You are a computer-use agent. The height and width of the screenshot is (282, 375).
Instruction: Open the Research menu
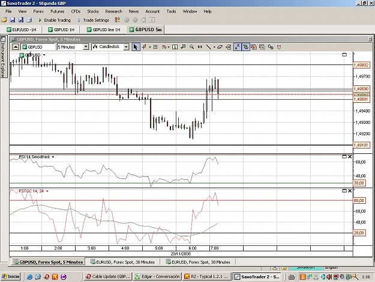[113, 11]
